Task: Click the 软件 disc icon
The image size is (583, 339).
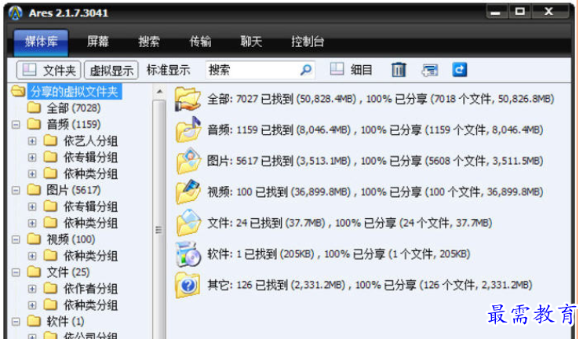Action: [188, 254]
